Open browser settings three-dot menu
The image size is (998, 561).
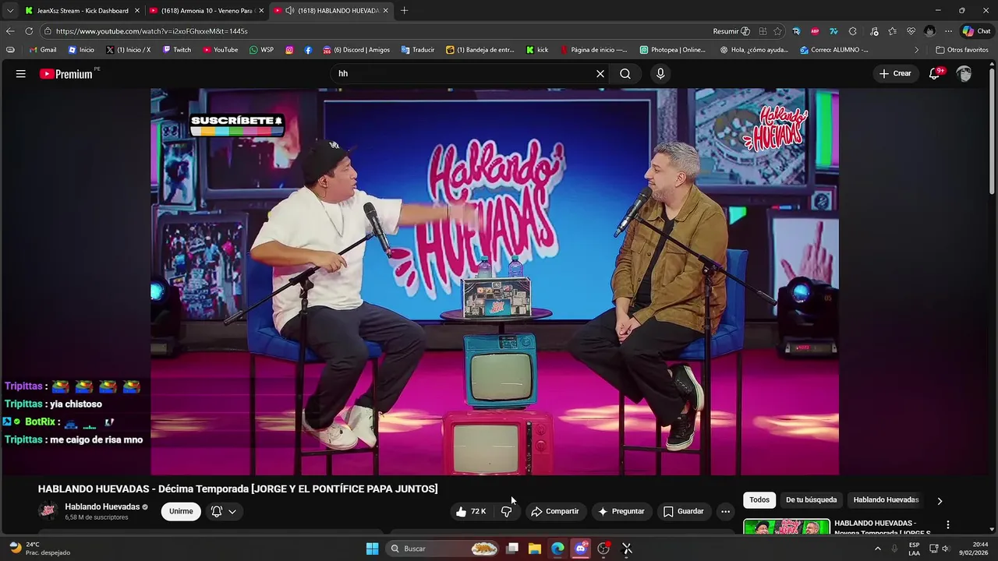pos(948,31)
